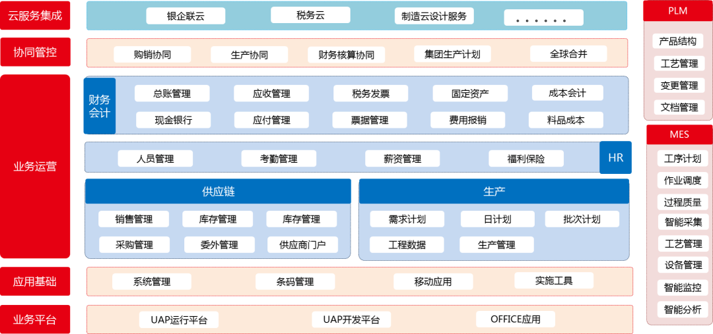Select the 协同管控 red label
The height and width of the screenshot is (334, 713).
[x=35, y=52]
